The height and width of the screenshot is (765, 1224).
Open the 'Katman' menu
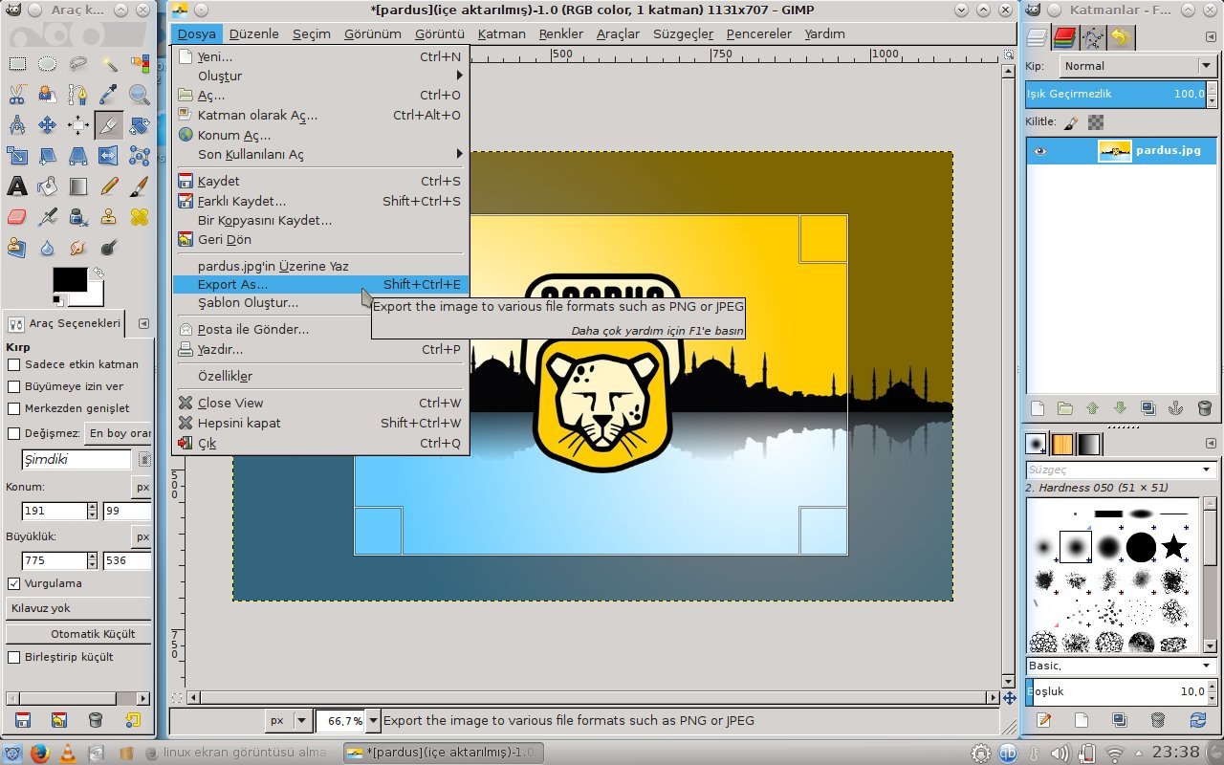501,33
